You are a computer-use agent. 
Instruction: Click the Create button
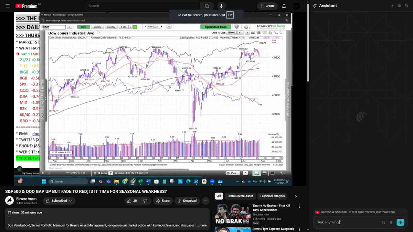tap(267, 6)
